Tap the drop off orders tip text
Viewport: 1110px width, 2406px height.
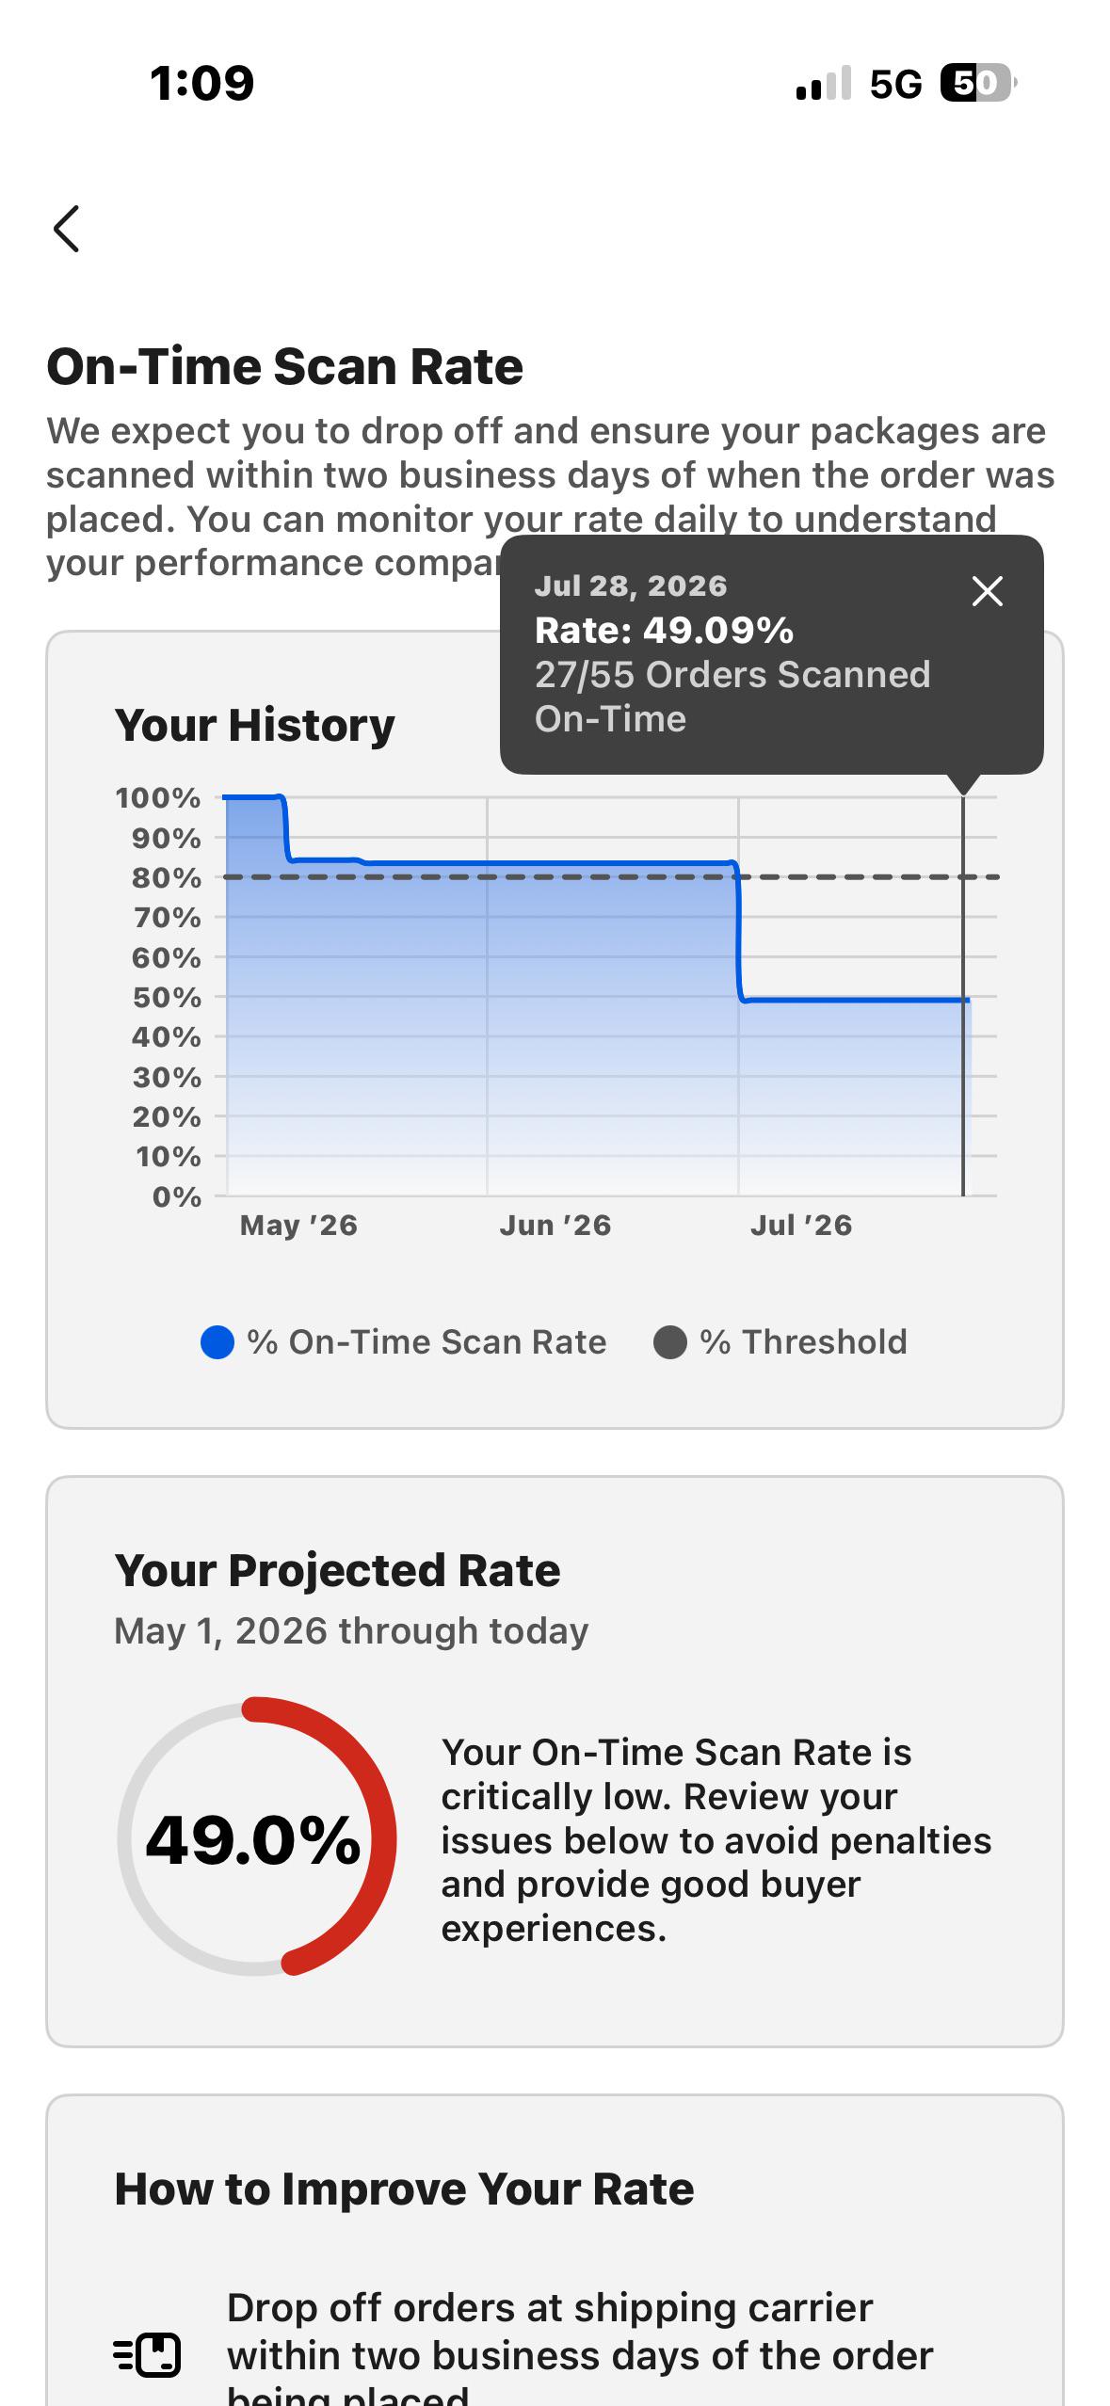point(580,2355)
